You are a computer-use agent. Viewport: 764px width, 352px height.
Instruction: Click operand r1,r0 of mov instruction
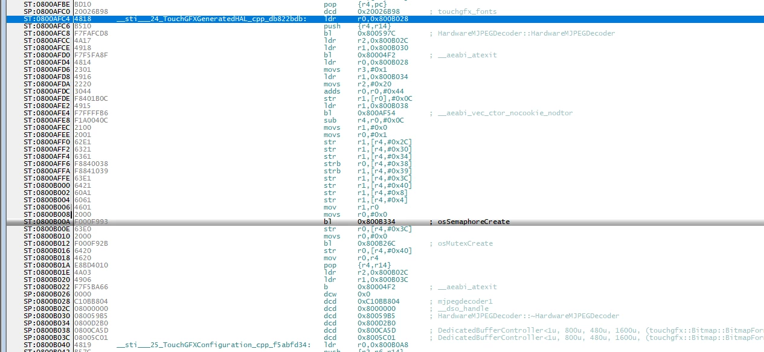[x=368, y=207]
